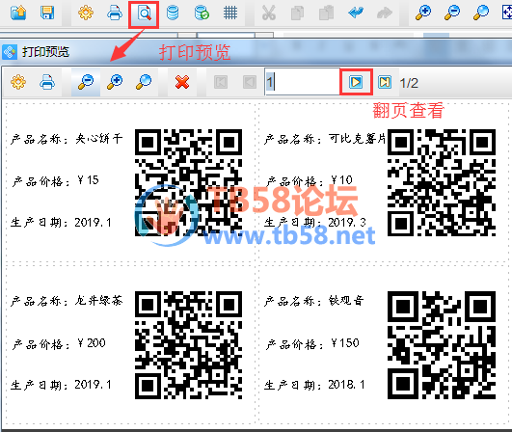Click fit-to-window icon at toolbar edge
512x432 pixels.
point(507,13)
